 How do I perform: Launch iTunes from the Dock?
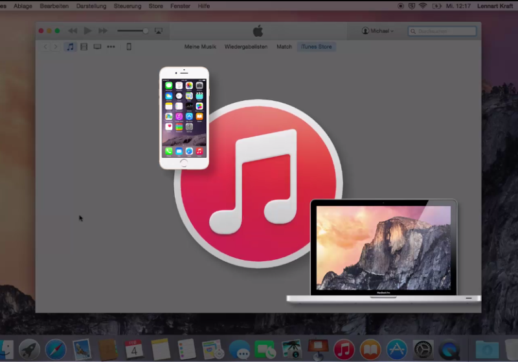coord(344,350)
